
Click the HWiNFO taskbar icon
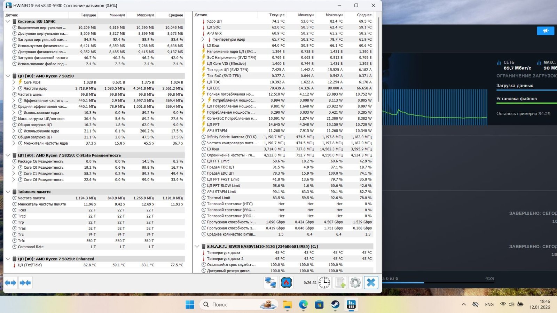(351, 305)
